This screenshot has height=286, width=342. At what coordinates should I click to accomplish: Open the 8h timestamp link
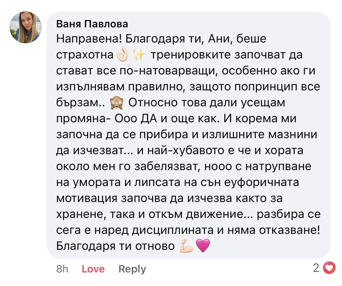[x=62, y=269]
